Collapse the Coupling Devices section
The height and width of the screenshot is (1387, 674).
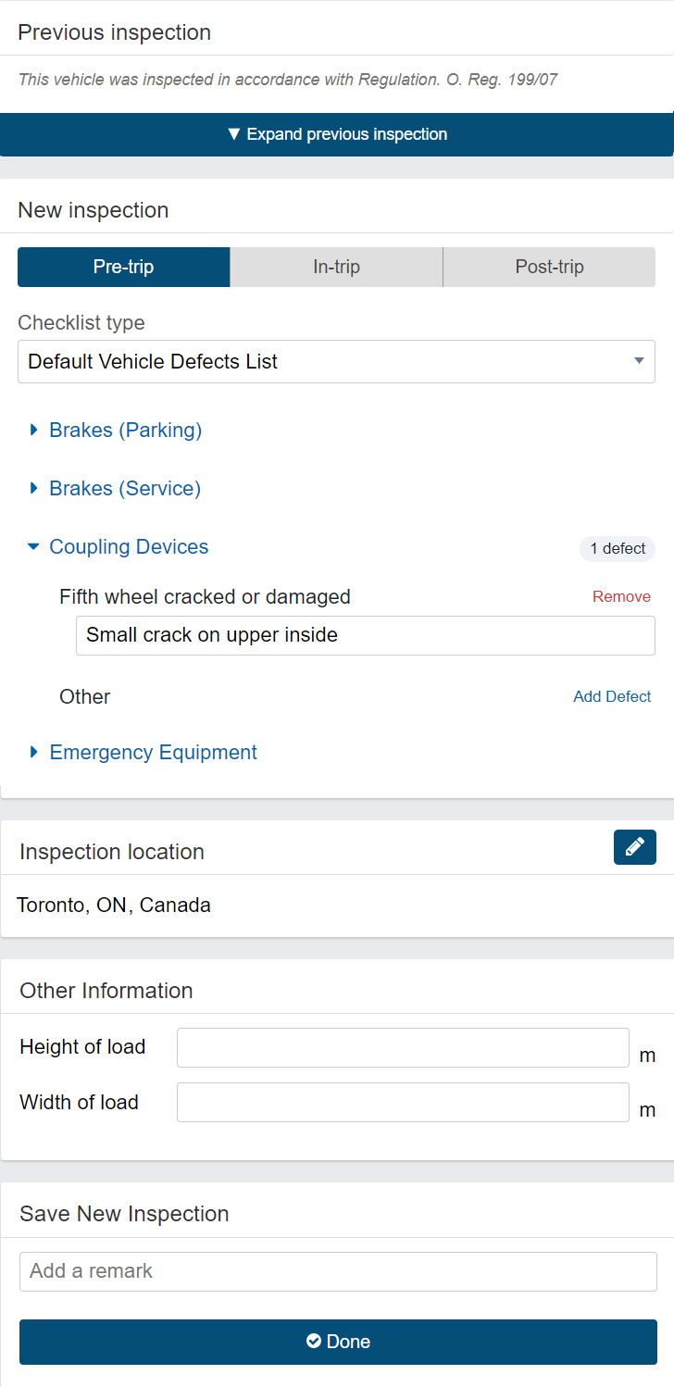pos(129,547)
